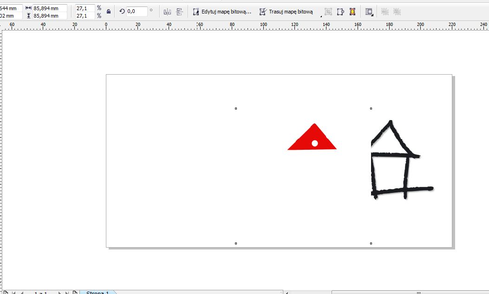This screenshot has width=489, height=294.
Task: Expand the Trasuj mapę bitową dropdown arrow
Action: pos(321,15)
